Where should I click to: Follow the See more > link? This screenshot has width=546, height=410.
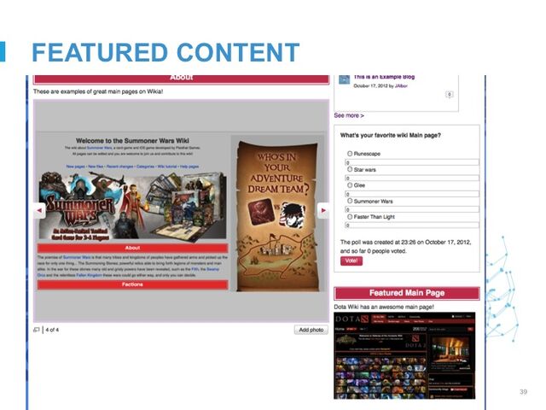tap(349, 115)
